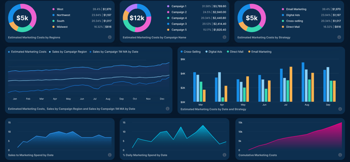
Task: Click Estimated Marketing Costs by Campaign Name title
Action: 154,38
